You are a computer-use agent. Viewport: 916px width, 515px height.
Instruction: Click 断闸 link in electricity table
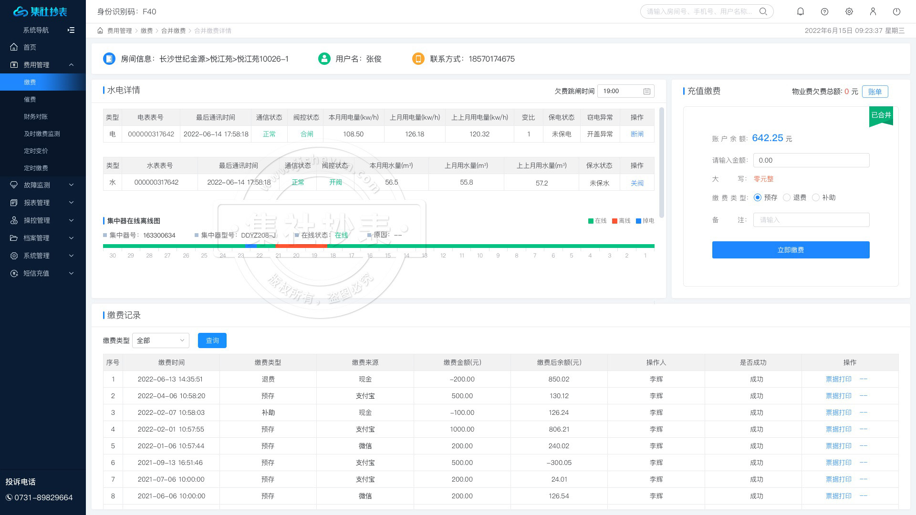pyautogui.click(x=637, y=134)
